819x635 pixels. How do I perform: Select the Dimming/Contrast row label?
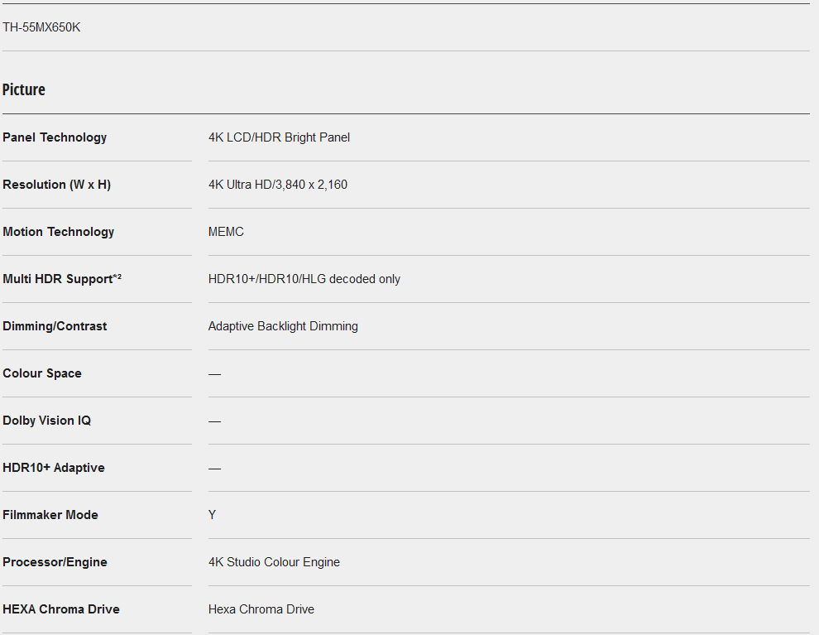coord(55,326)
